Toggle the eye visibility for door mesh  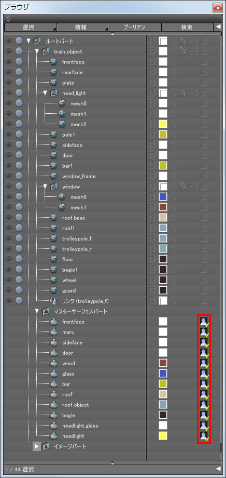9,155
